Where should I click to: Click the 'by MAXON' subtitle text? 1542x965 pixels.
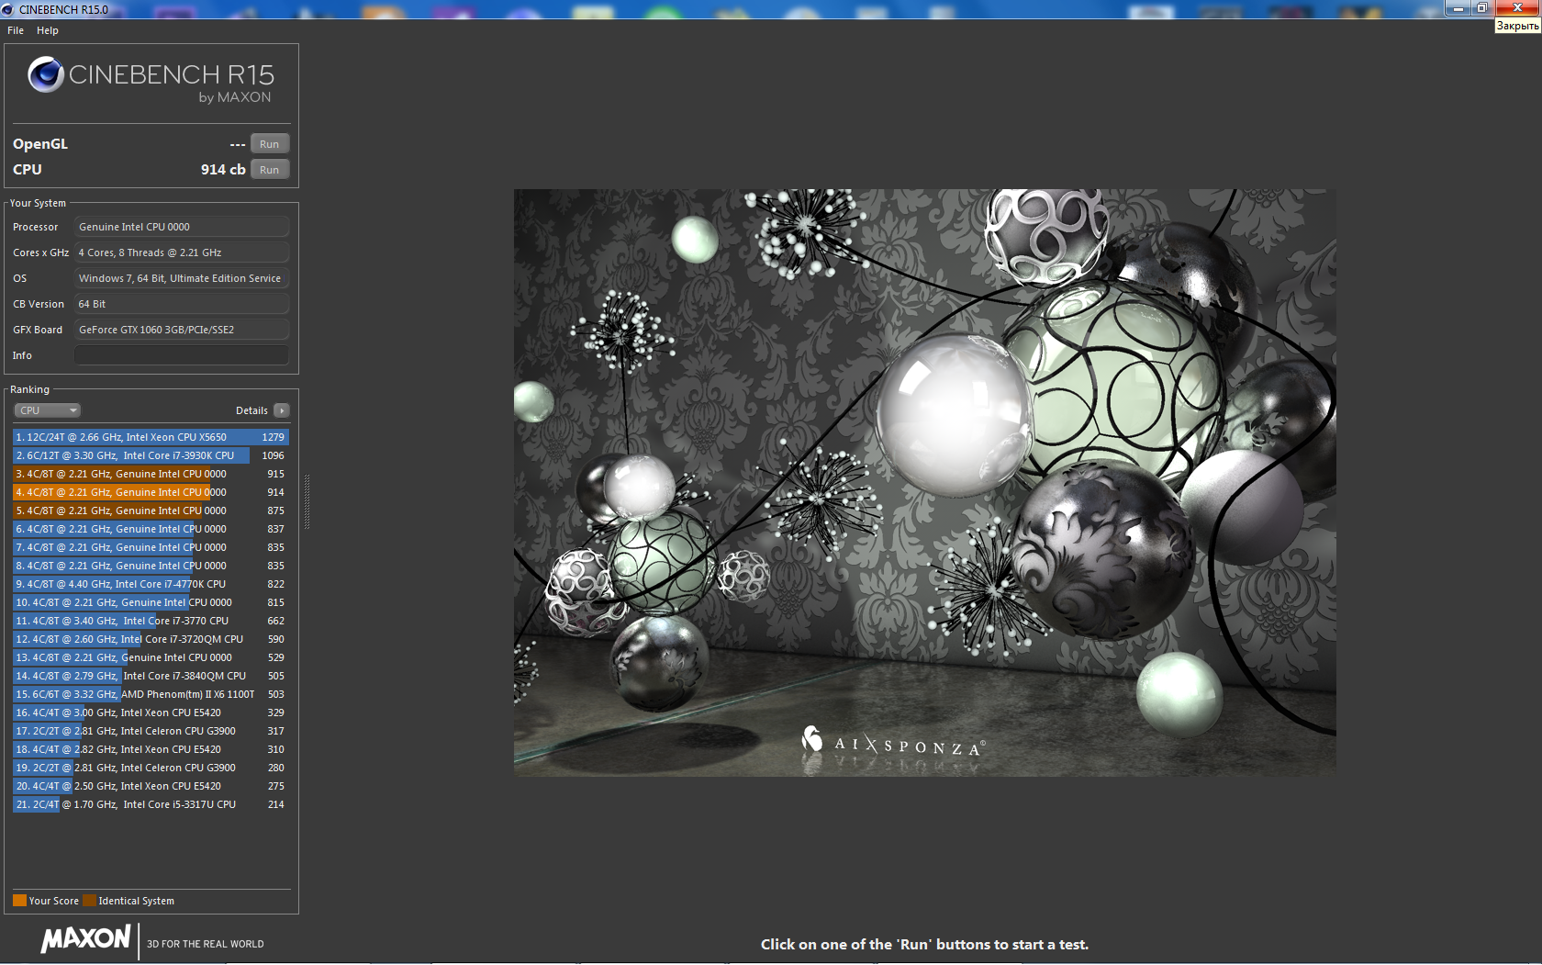point(235,97)
